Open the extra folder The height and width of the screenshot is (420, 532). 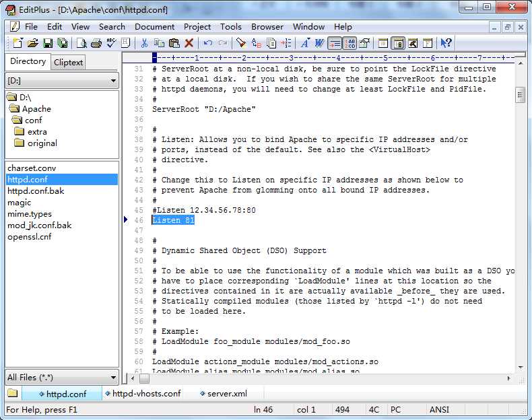click(30, 132)
